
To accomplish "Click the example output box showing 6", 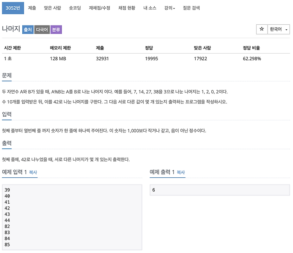I will tap(220, 190).
